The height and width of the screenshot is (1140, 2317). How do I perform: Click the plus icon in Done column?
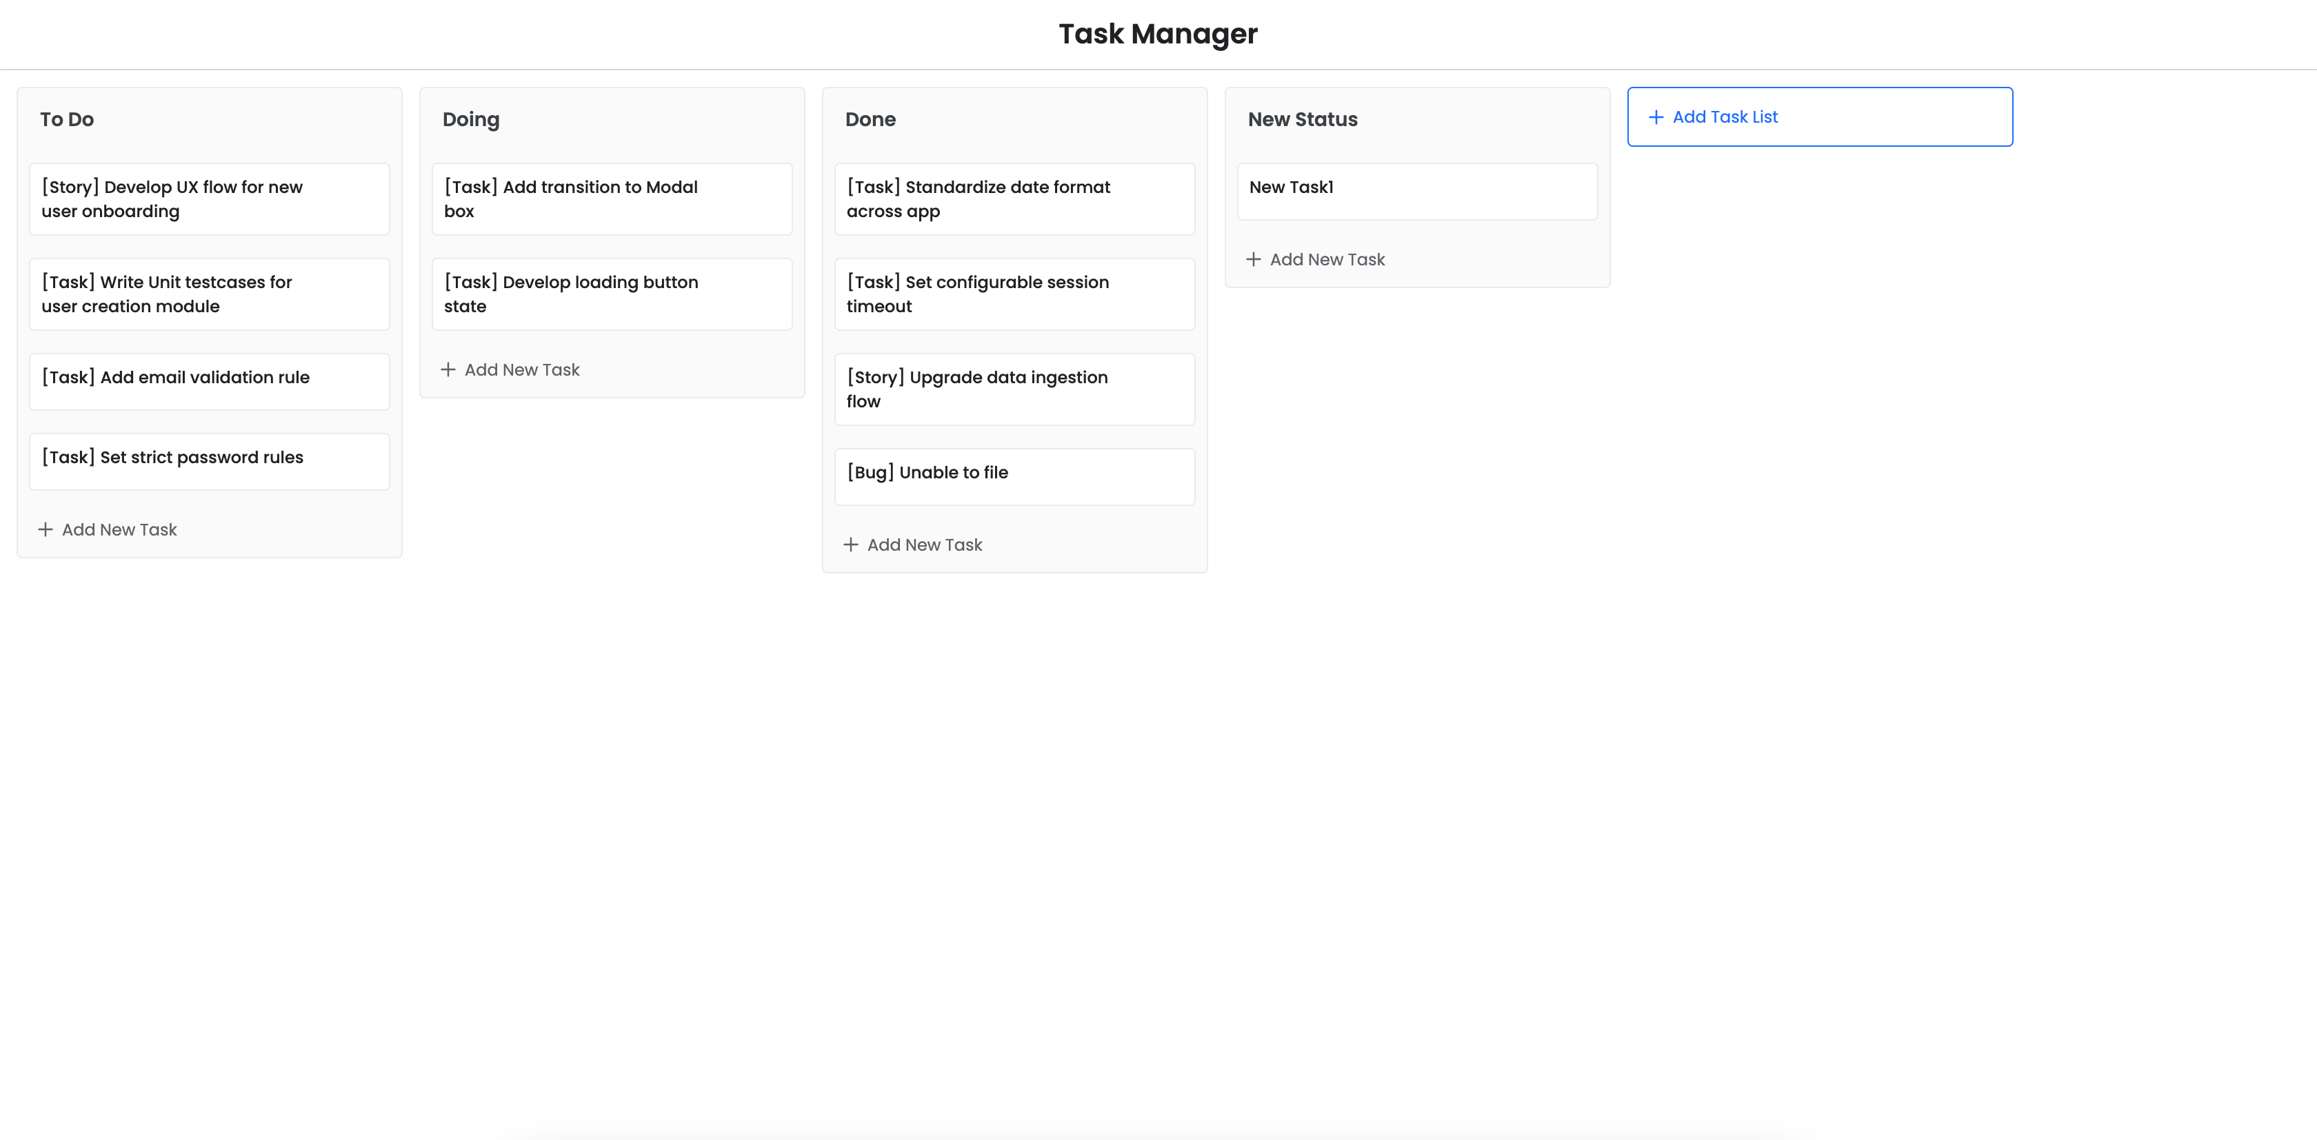click(852, 544)
